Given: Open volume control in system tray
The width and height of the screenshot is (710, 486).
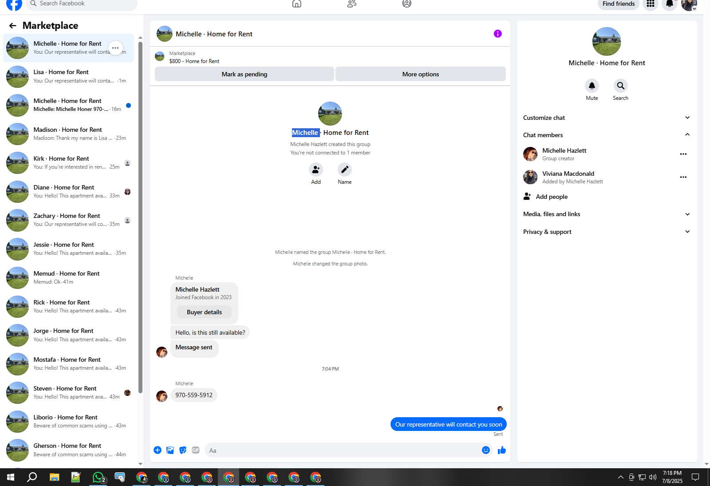Looking at the screenshot, I should pos(652,477).
